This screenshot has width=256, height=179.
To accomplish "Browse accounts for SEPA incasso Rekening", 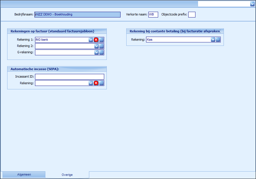I will point(102,83).
